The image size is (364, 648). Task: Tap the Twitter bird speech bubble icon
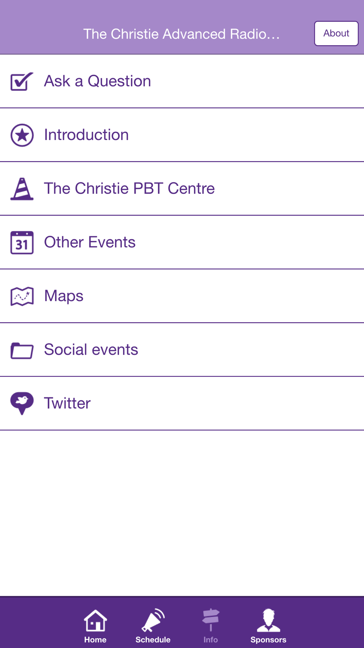(x=22, y=403)
